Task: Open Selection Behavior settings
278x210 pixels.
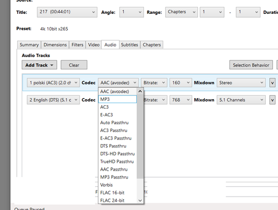Action: pos(251,65)
